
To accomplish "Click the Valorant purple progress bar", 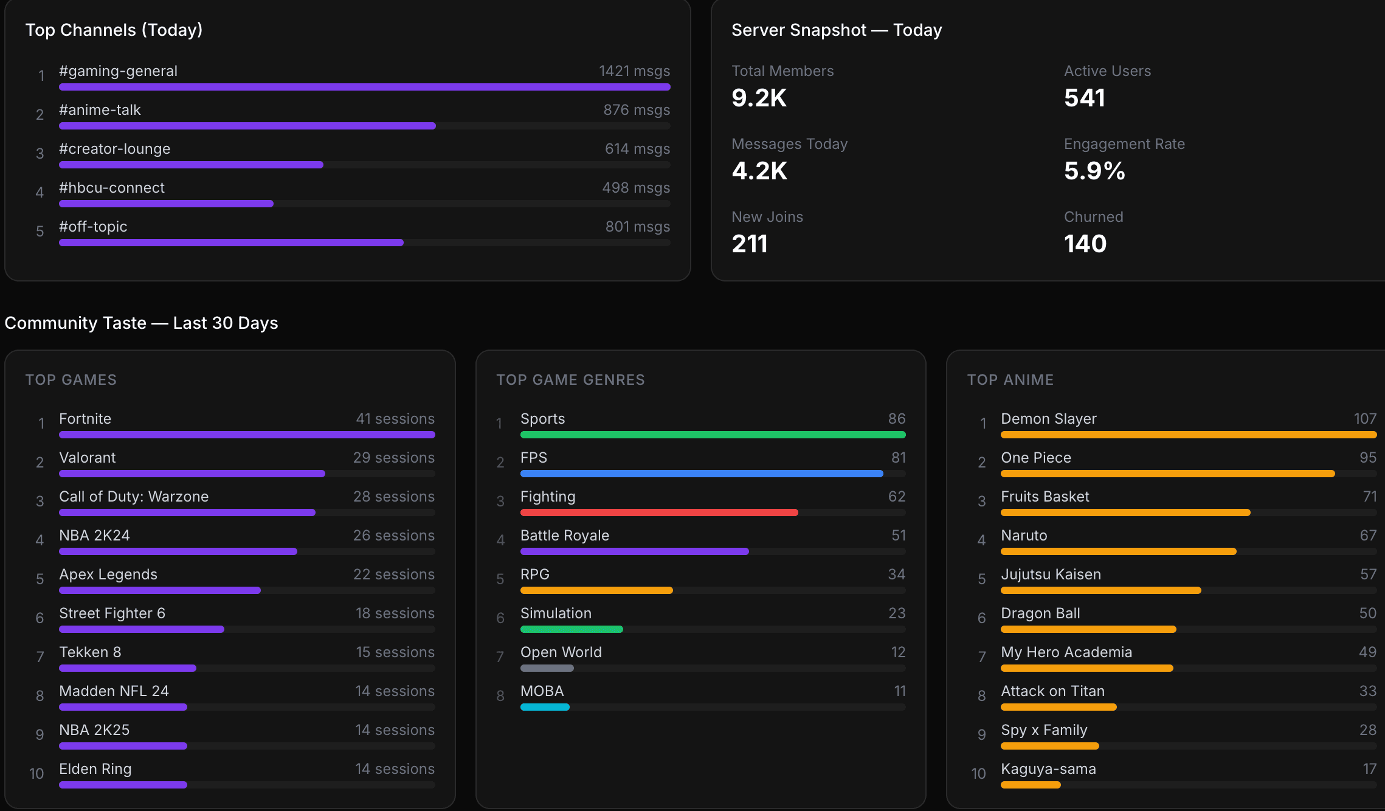I will coord(192,474).
